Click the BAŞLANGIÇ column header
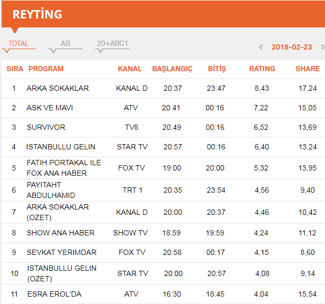 click(172, 69)
